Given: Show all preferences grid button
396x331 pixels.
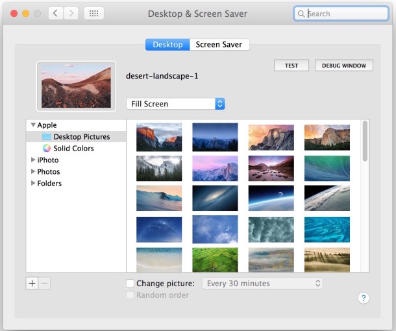Looking at the screenshot, I should coord(93,13).
